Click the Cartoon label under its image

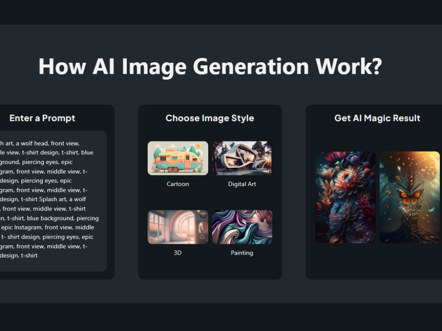[178, 184]
